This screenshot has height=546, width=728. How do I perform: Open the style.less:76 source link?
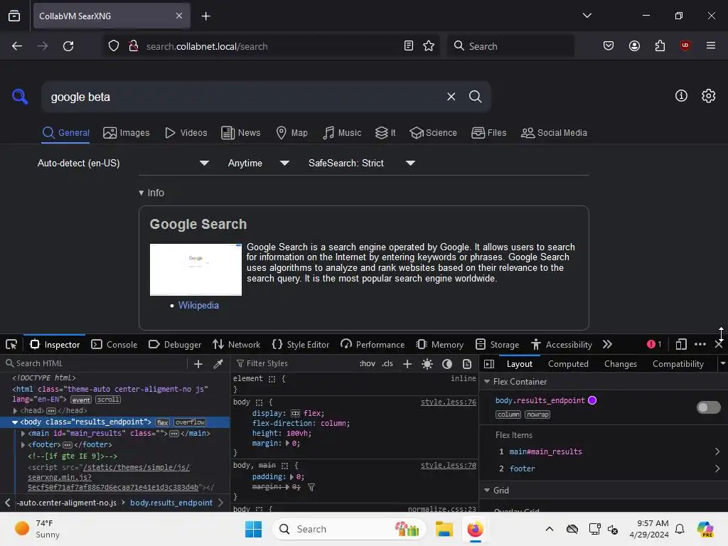coord(448,402)
